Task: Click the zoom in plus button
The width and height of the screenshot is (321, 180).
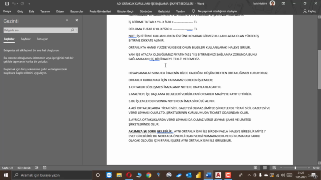Action: coord(309,168)
